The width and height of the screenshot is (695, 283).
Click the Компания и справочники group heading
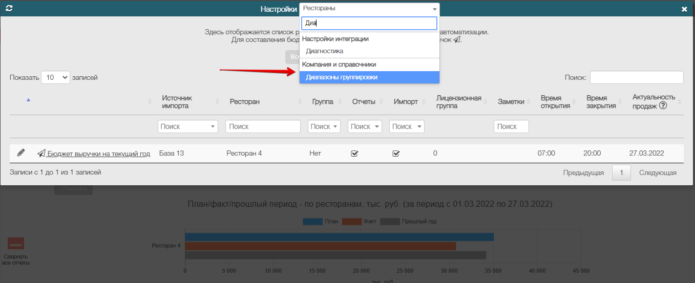click(x=339, y=64)
